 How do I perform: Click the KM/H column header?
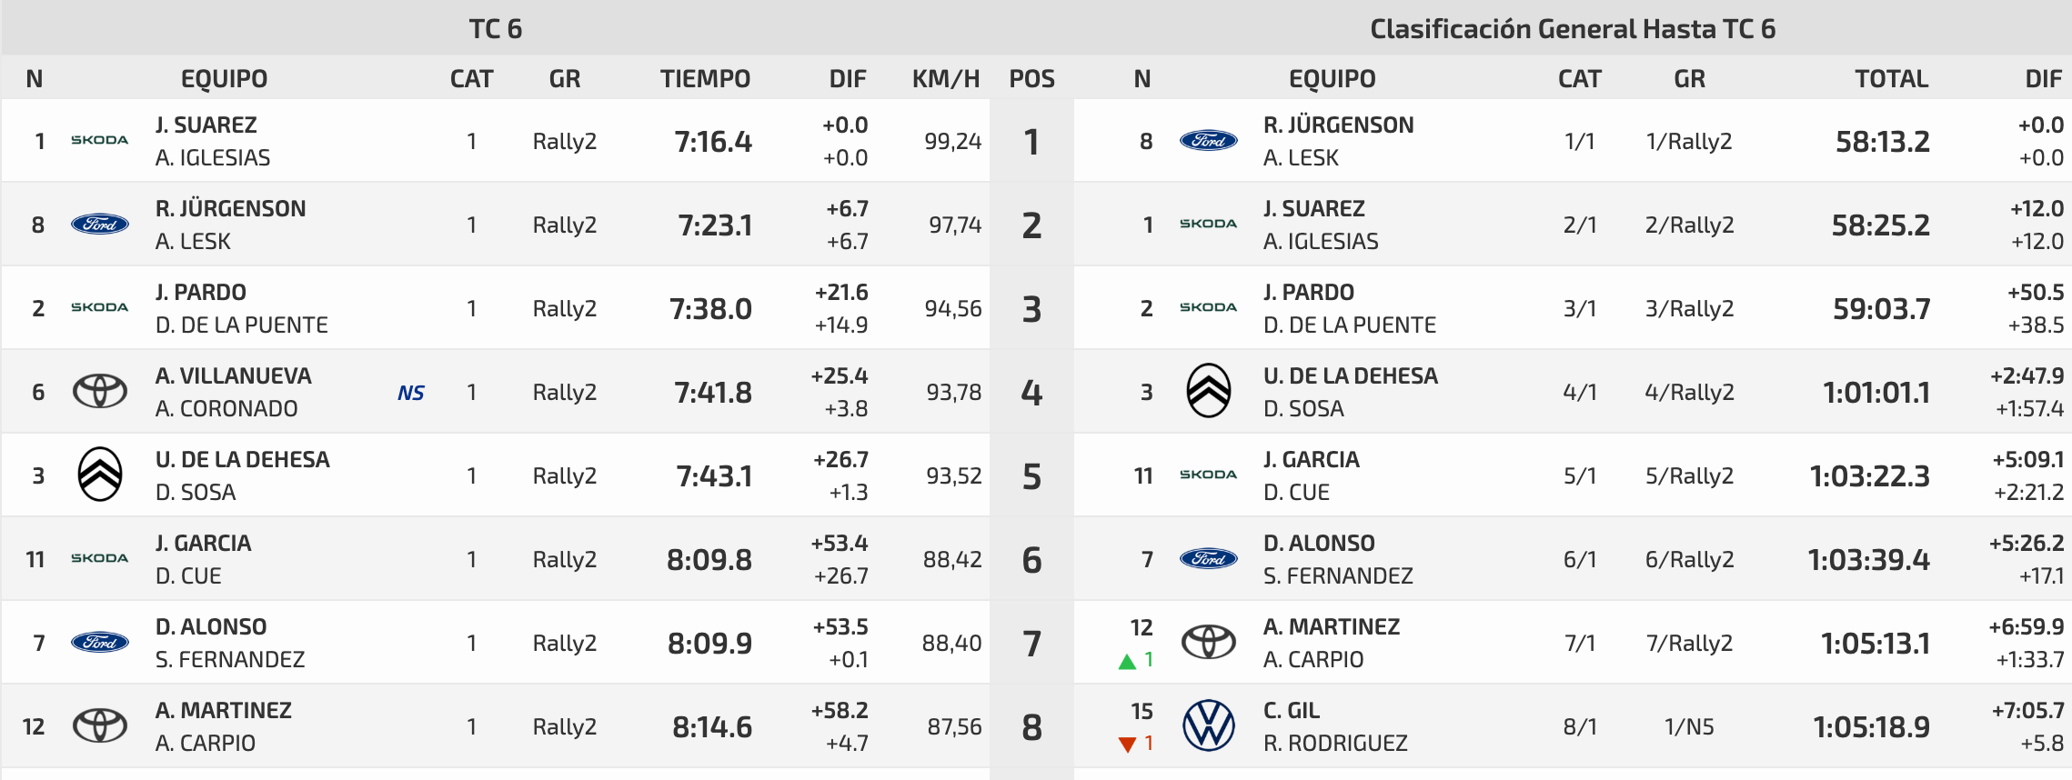coord(946,79)
